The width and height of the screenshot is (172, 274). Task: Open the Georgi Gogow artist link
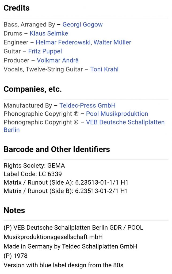[x=82, y=25]
